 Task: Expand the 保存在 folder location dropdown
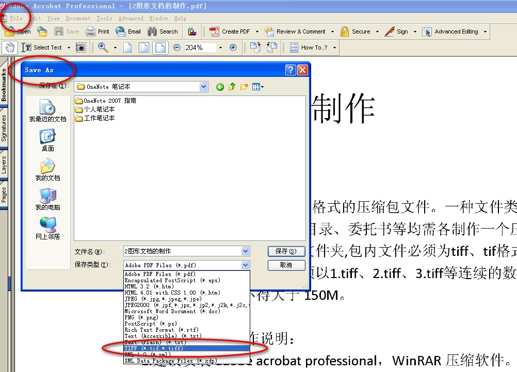[203, 87]
